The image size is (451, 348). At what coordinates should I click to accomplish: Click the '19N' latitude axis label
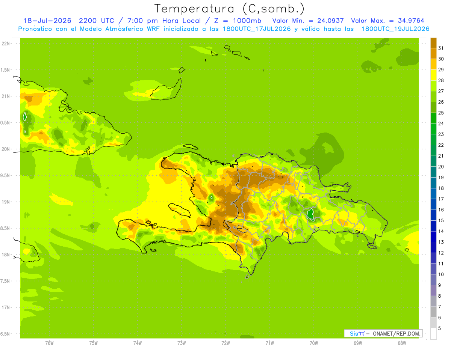6,202
